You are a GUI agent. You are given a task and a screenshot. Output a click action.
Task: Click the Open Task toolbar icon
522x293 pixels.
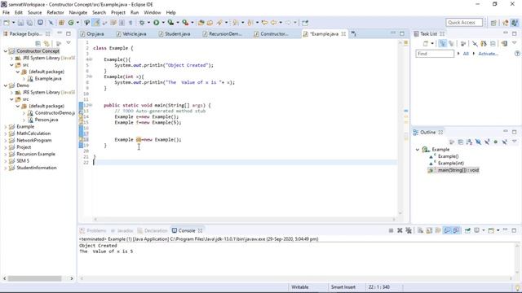pos(210,23)
